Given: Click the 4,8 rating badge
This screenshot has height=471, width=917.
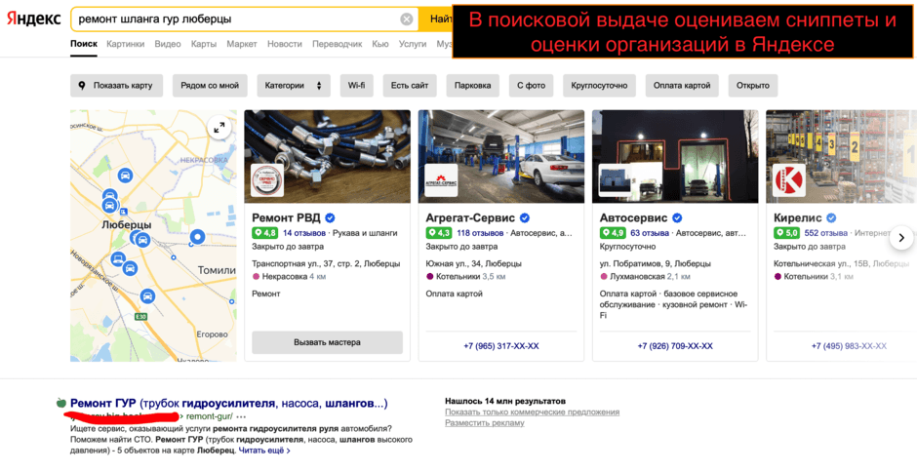Looking at the screenshot, I should click(265, 233).
